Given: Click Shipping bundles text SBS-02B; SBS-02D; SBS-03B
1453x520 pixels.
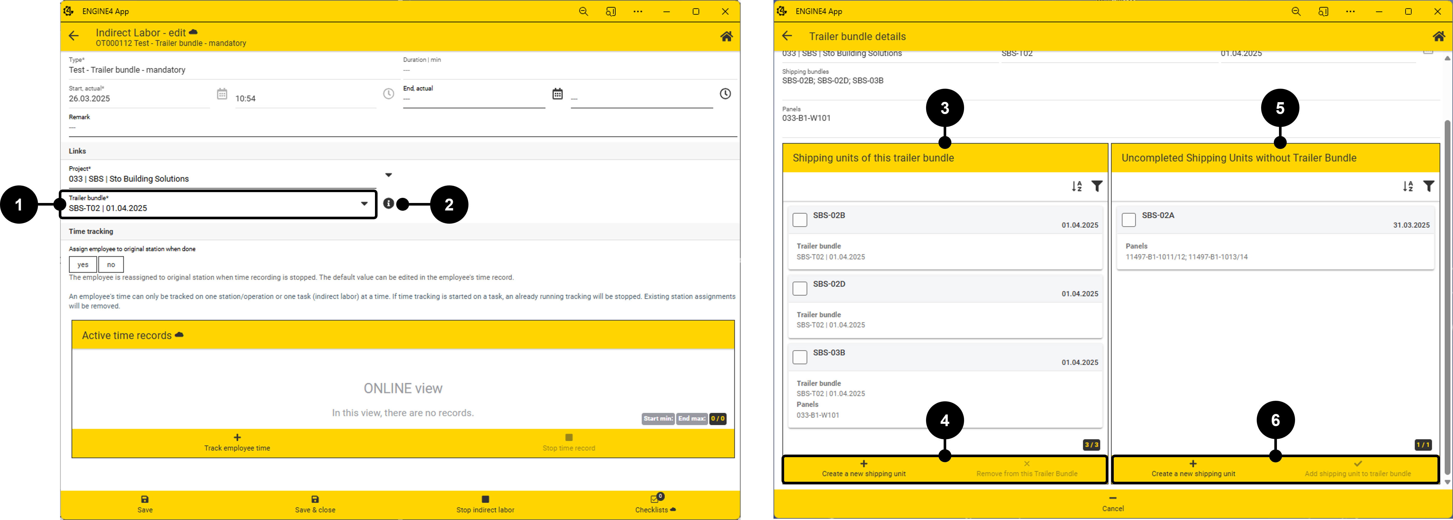Looking at the screenshot, I should [833, 81].
